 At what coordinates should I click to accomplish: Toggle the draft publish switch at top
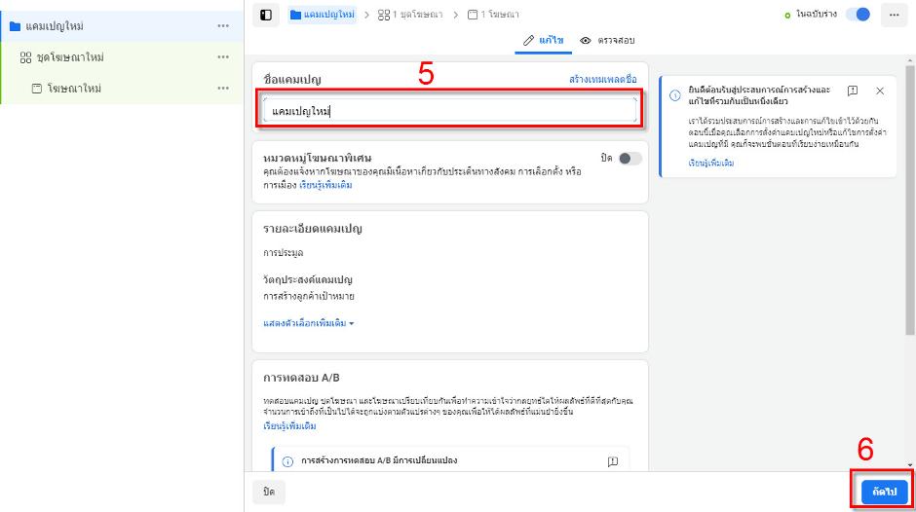pyautogui.click(x=858, y=15)
